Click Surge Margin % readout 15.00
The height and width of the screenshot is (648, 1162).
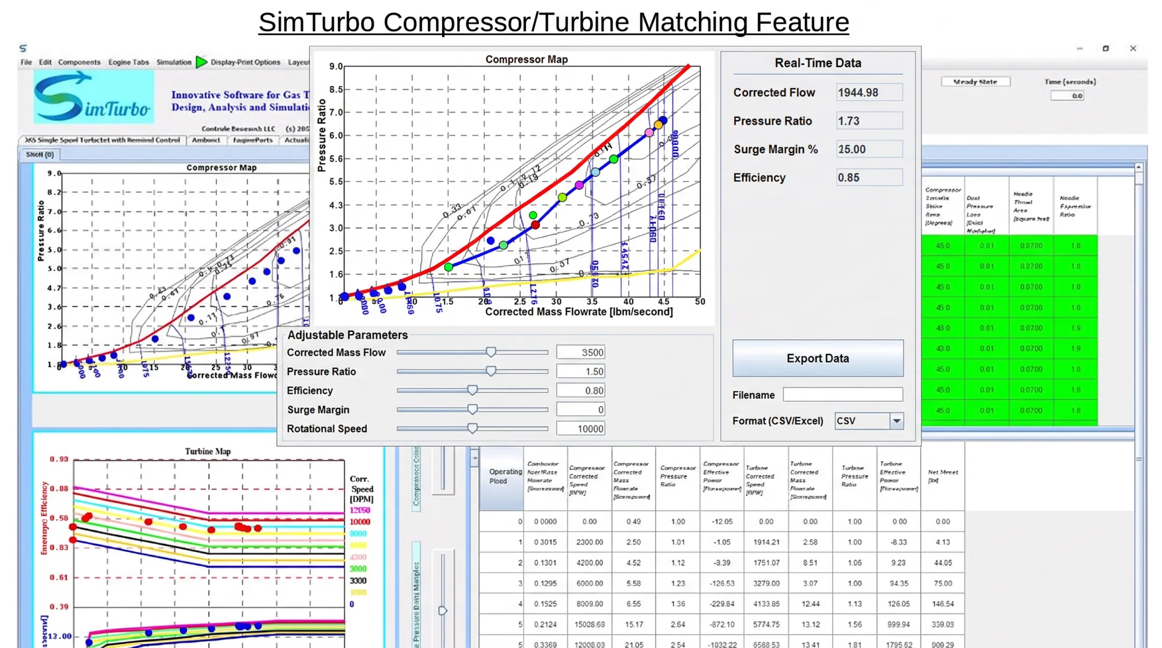pyautogui.click(x=869, y=149)
